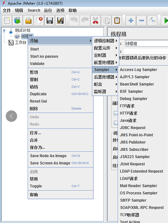The width and height of the screenshot is (168, 223).
Task: Choose 打开... in context menu
Action: click(x=61, y=133)
